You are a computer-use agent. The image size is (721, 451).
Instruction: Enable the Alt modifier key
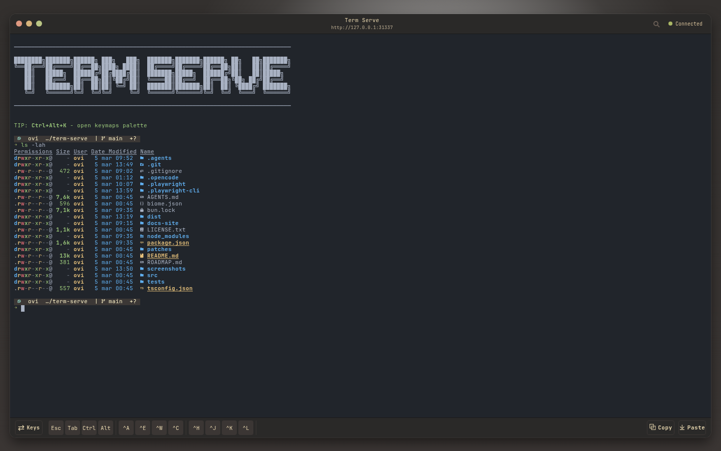pos(105,427)
